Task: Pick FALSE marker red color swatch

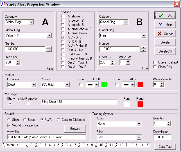Action: pyautogui.click(x=140, y=85)
